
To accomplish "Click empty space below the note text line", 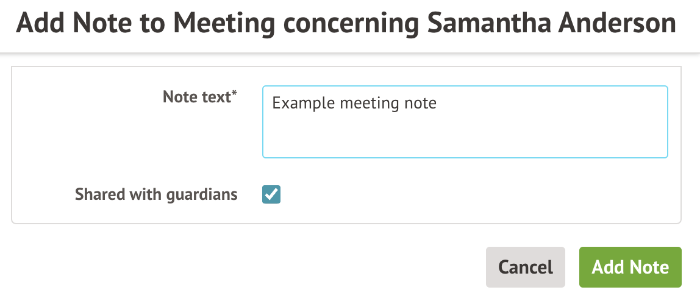I will click(x=465, y=137).
